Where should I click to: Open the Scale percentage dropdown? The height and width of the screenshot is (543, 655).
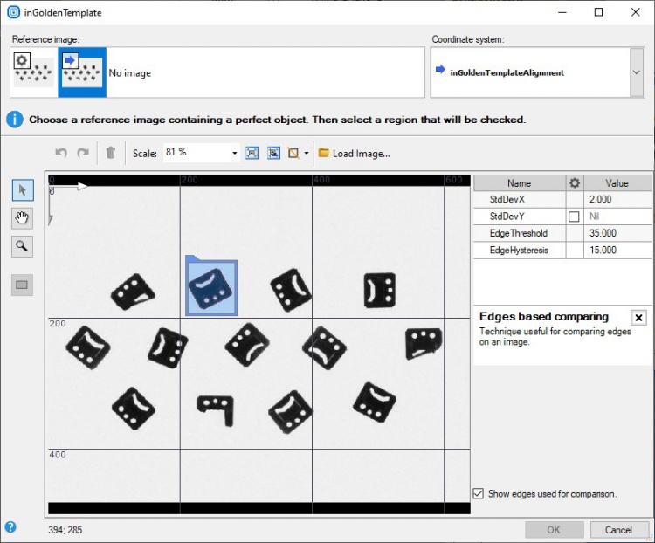[234, 153]
